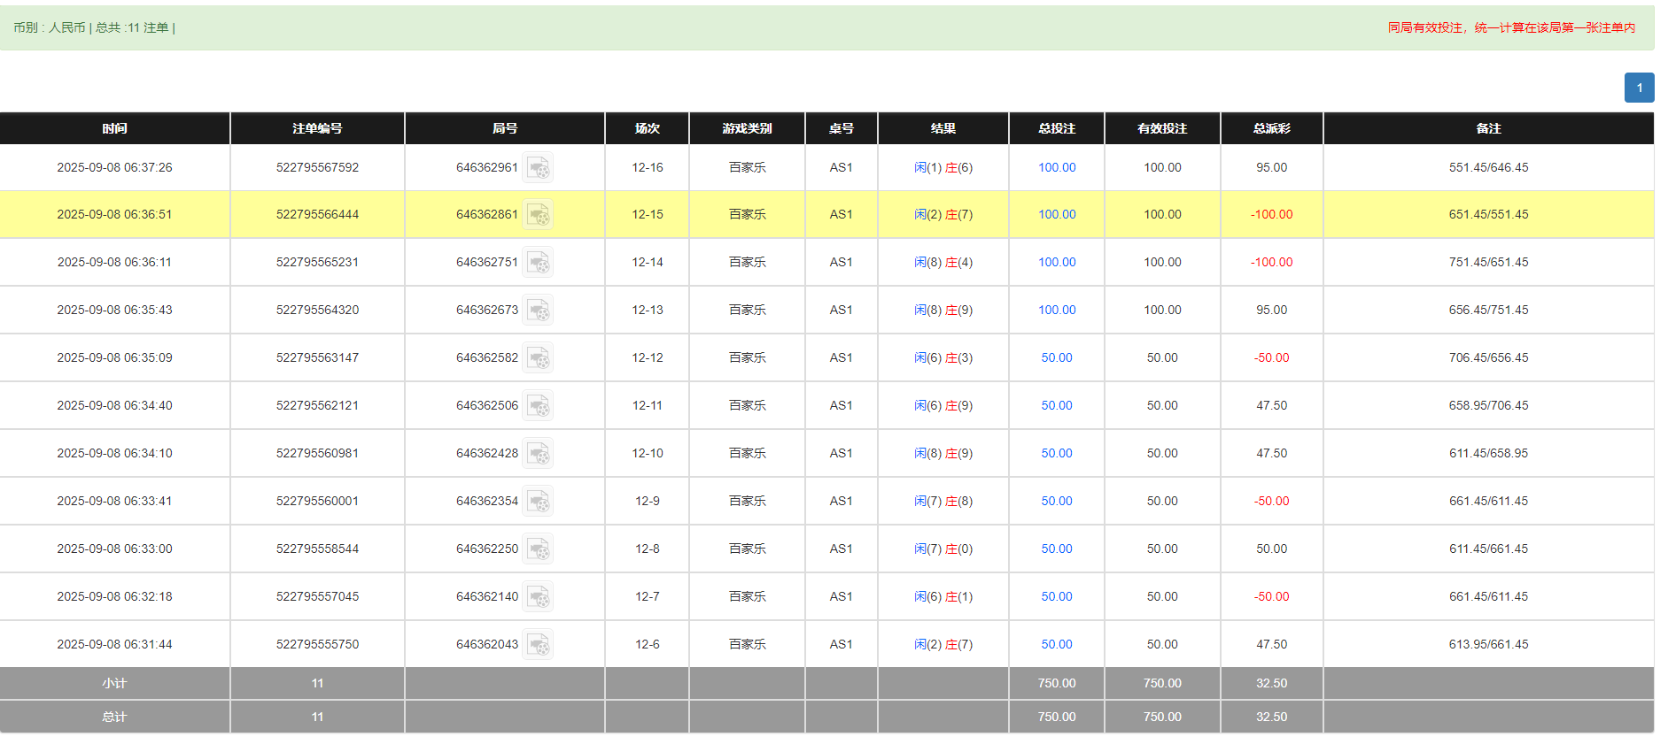The image size is (1668, 752).
Task: Click replay icon for round 646362428
Action: click(538, 454)
